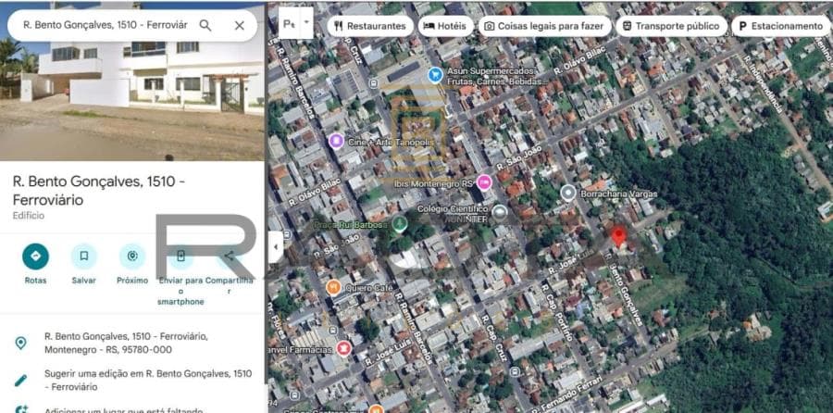The height and width of the screenshot is (413, 833).
Task: Click the Colégio Científico UNINTER marker
Action: tap(499, 213)
